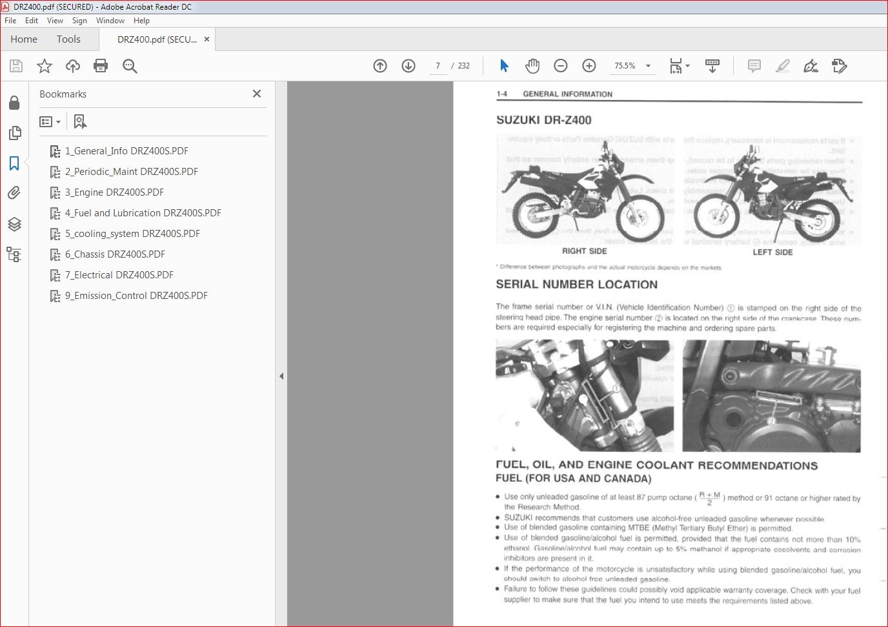Switch to the Tools tab

click(68, 39)
